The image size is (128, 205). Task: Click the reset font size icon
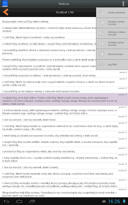(101, 44)
